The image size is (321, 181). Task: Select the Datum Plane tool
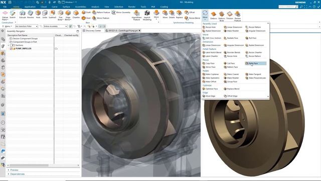(5, 15)
